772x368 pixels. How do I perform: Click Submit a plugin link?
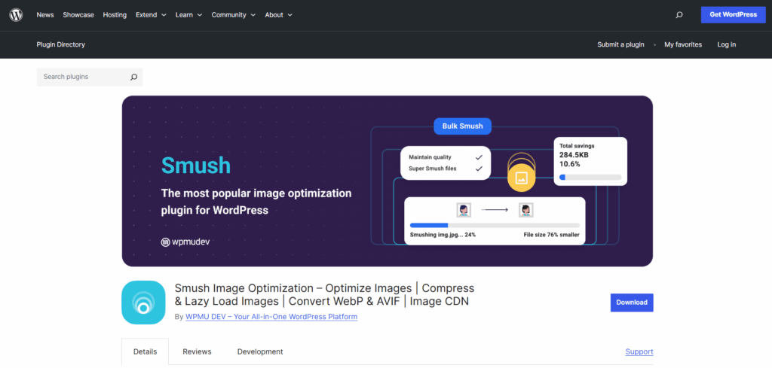(x=620, y=44)
